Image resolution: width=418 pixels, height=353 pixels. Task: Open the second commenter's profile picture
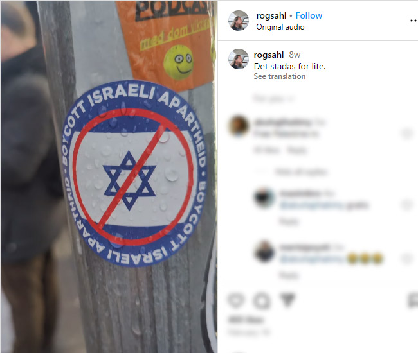pyautogui.click(x=264, y=198)
